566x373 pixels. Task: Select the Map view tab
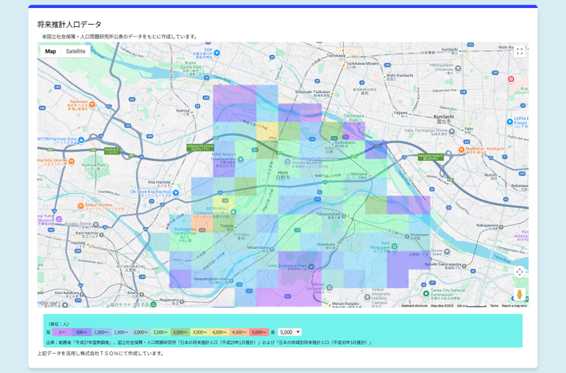[x=51, y=51]
